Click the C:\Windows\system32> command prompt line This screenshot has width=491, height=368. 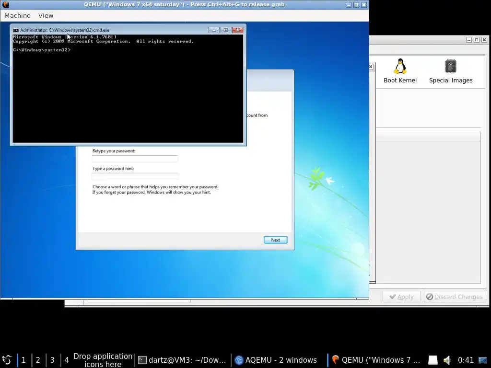coord(42,50)
